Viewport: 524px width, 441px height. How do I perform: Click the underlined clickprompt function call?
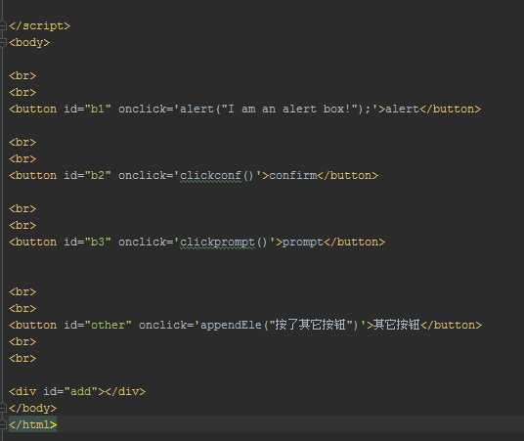[224, 243]
